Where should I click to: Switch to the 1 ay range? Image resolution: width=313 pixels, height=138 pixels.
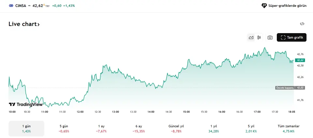(x=101, y=129)
